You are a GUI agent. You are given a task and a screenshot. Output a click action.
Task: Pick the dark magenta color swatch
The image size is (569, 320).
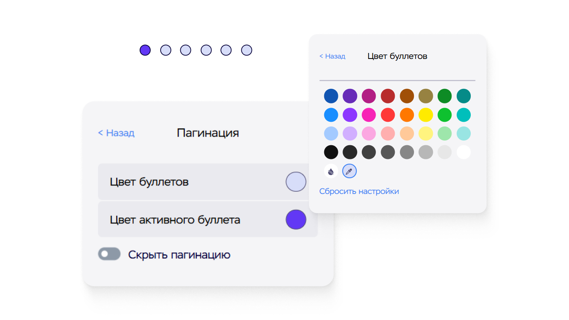[x=369, y=96]
